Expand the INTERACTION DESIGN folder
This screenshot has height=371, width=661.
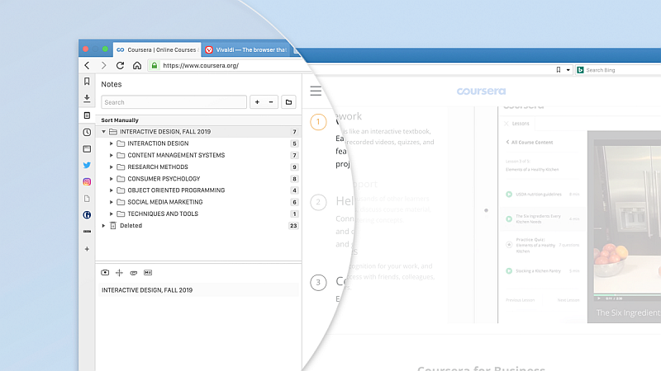point(112,143)
